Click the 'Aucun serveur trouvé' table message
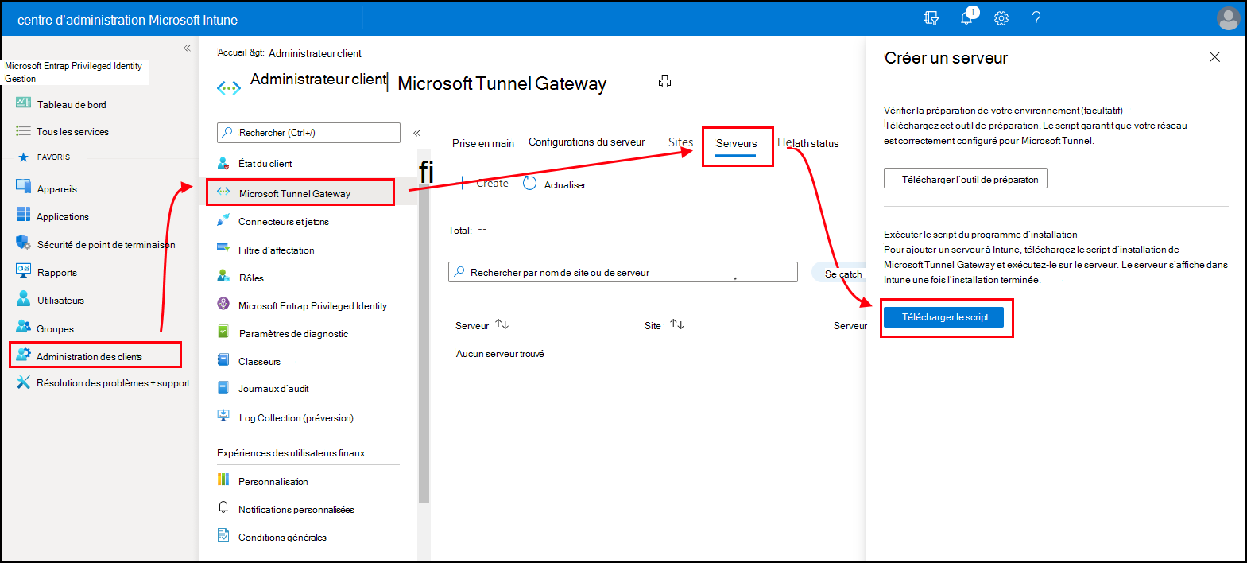This screenshot has height=563, width=1247. pyautogui.click(x=500, y=354)
